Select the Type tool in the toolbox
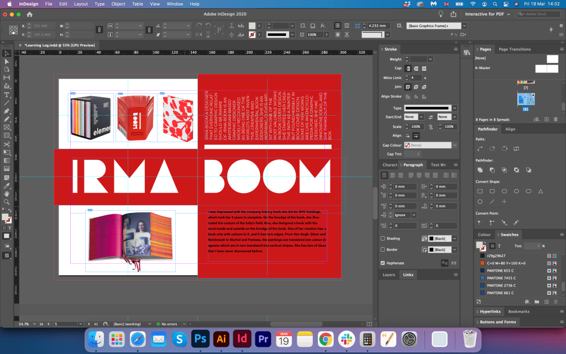 (7, 95)
